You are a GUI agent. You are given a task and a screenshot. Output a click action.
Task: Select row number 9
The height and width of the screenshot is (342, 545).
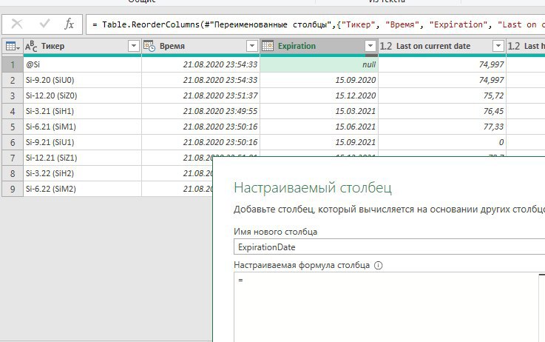coord(13,189)
